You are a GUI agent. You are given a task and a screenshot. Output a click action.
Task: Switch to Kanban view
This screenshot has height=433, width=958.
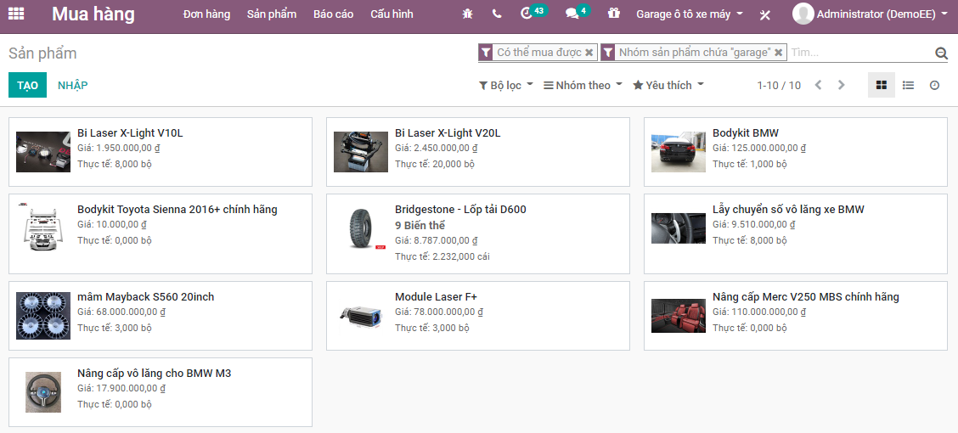point(882,85)
